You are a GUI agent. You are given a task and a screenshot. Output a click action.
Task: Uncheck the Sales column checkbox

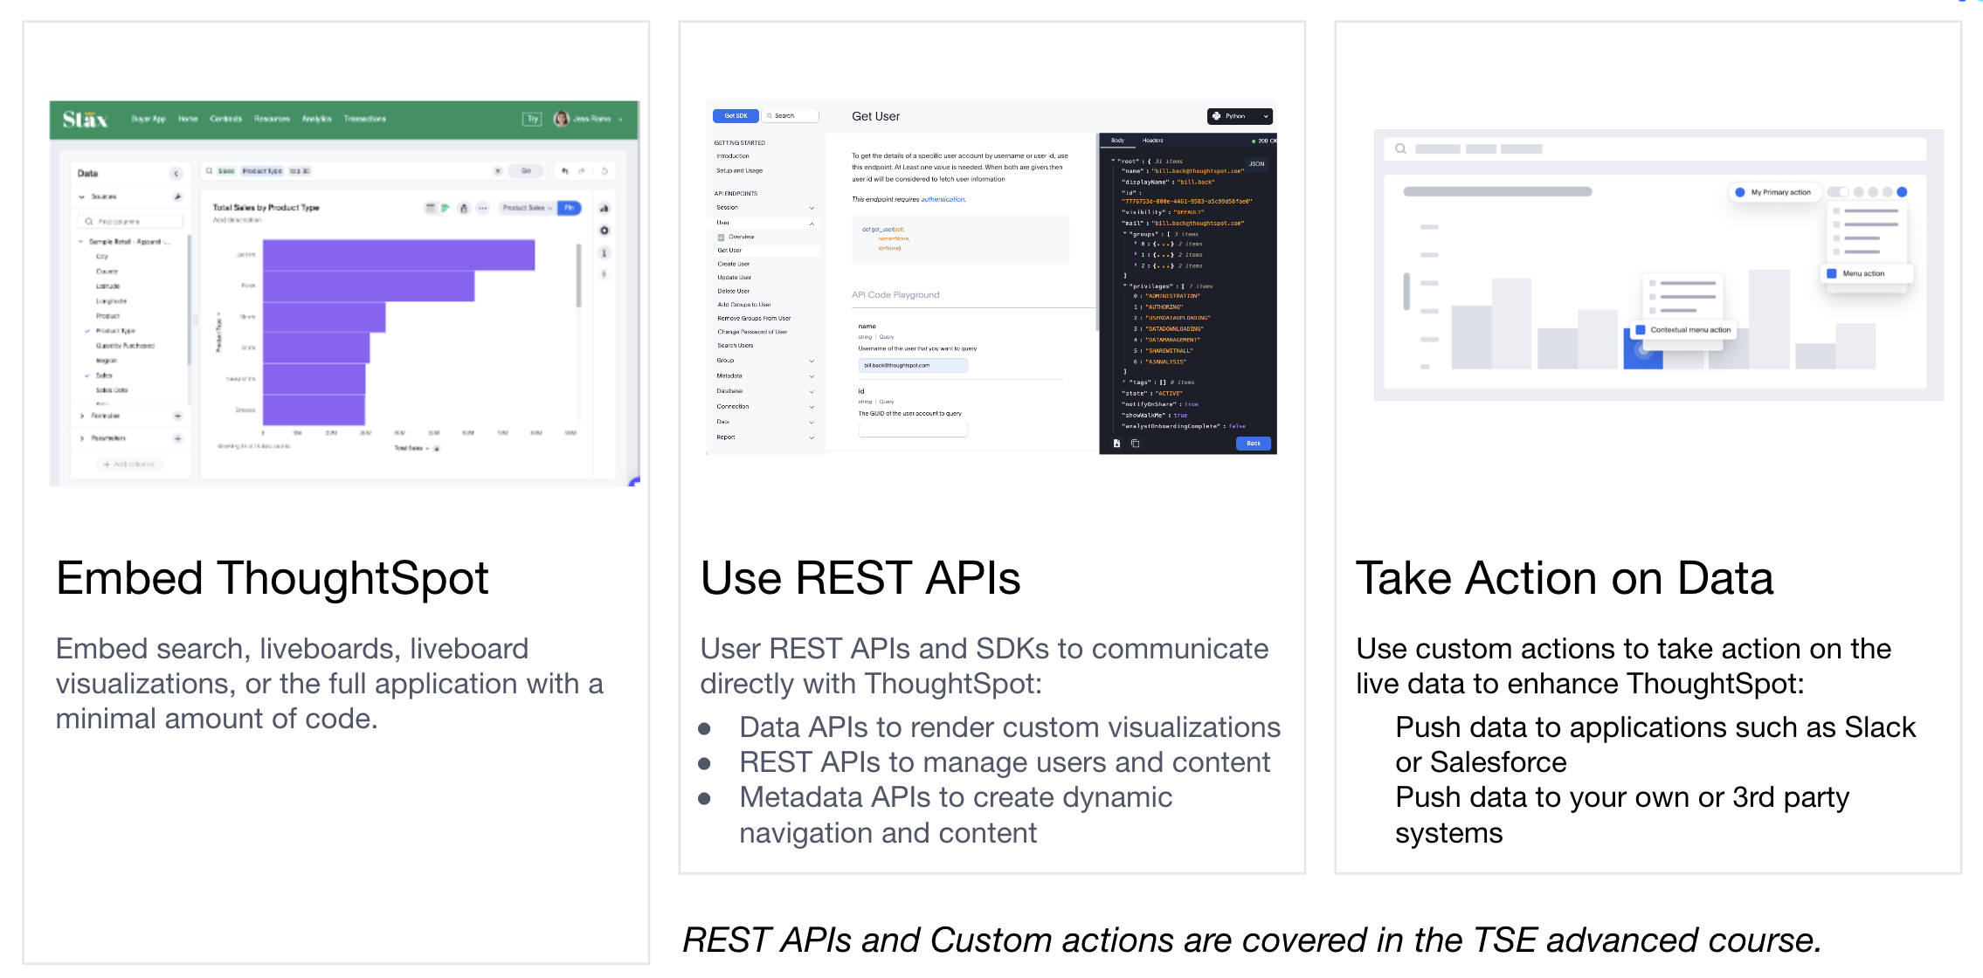point(87,375)
